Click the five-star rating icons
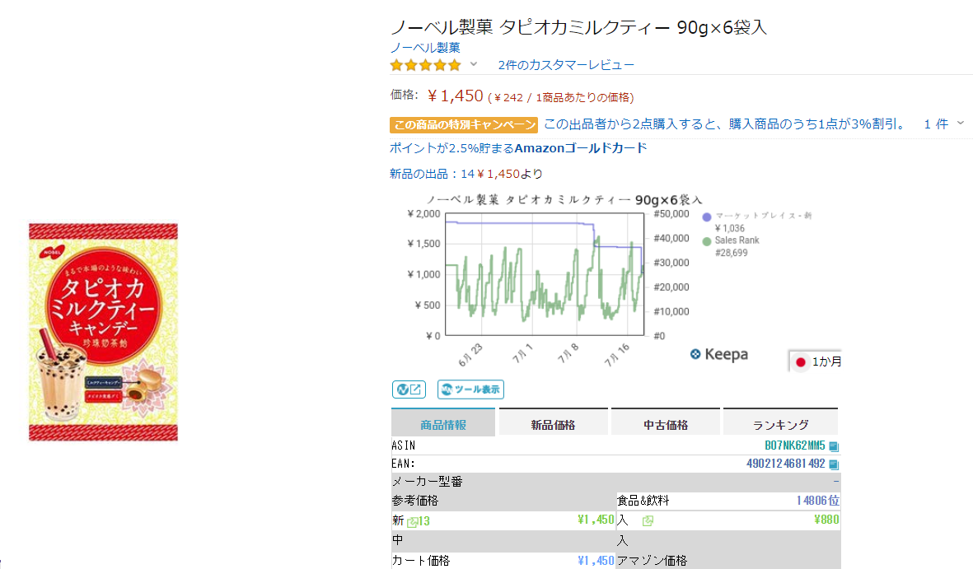The height and width of the screenshot is (569, 973). click(425, 65)
